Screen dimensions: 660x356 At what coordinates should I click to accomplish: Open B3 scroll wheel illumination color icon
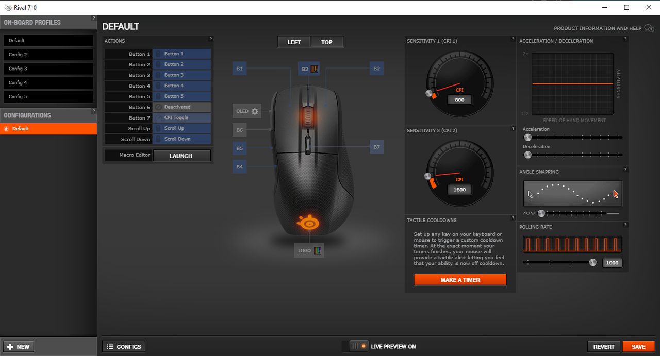tap(315, 69)
